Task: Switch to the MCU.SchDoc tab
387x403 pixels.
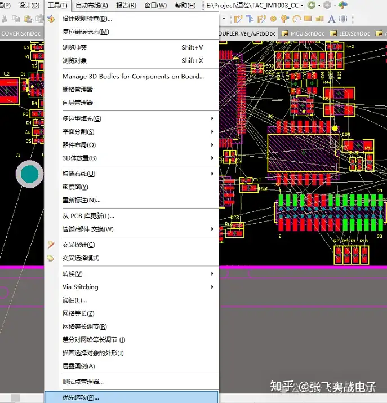Action: pos(306,33)
